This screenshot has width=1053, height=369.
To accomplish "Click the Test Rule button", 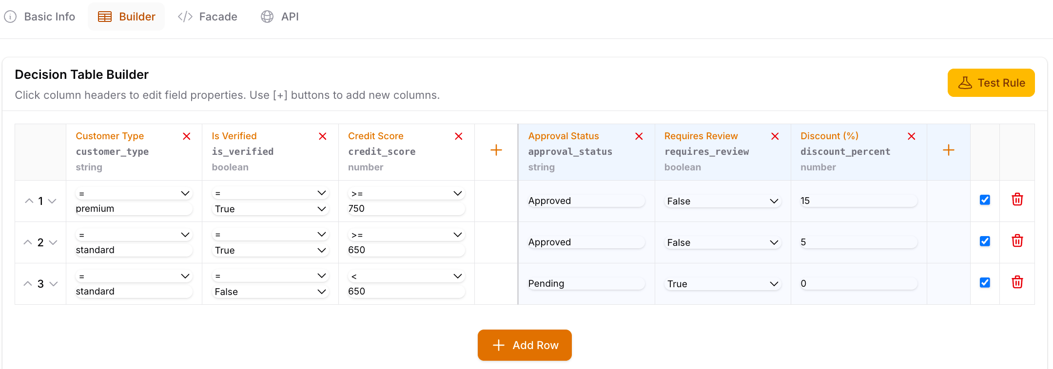I will click(991, 83).
